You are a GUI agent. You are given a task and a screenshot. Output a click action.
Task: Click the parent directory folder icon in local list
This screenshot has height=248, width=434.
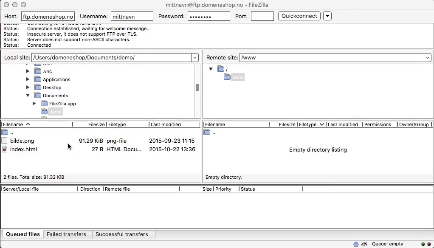[x=5, y=132]
